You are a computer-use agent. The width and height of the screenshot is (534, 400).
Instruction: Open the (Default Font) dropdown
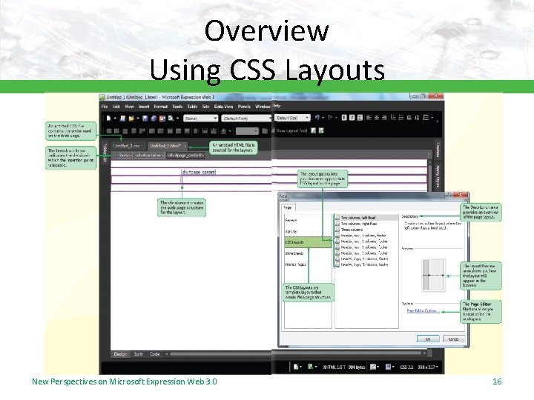(x=246, y=118)
